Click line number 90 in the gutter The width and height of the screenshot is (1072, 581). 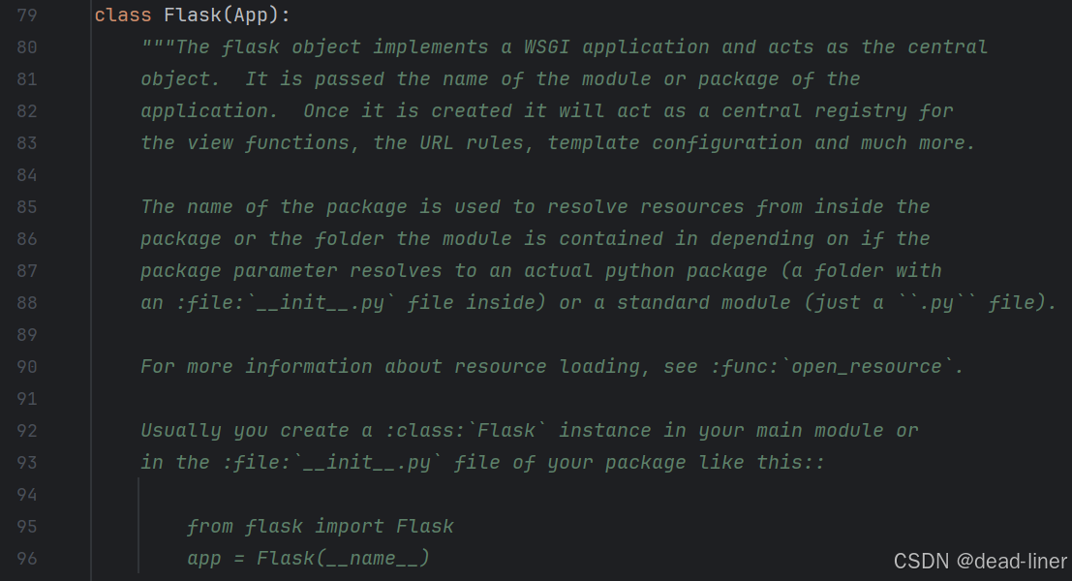[27, 367]
